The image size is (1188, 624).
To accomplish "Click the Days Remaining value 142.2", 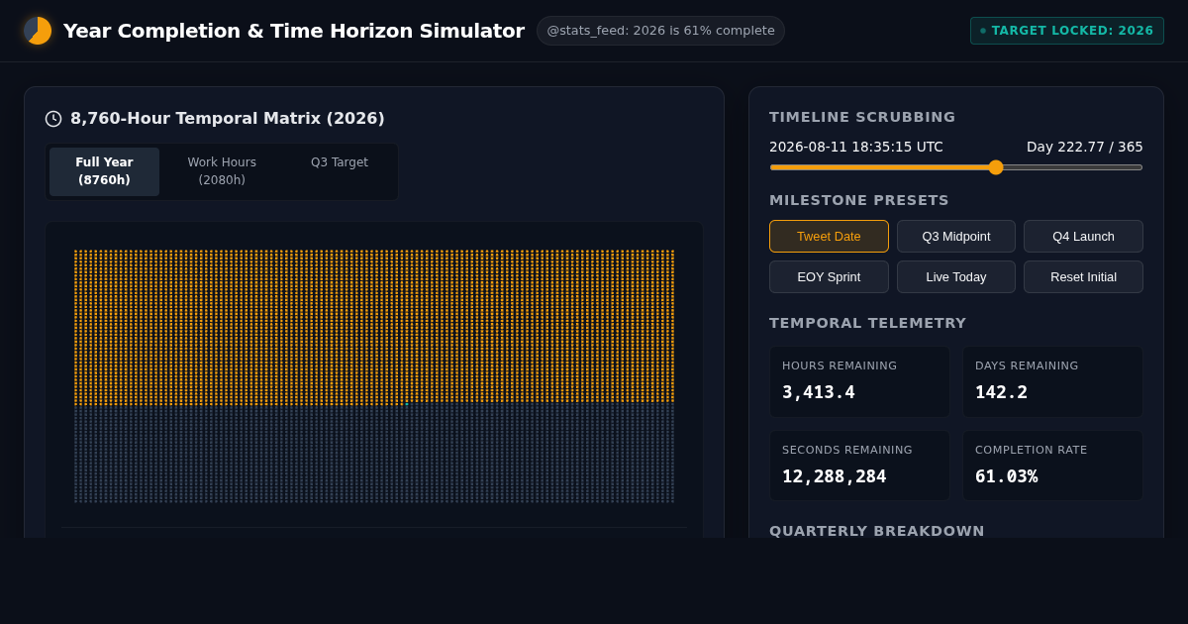I will tap(1001, 392).
